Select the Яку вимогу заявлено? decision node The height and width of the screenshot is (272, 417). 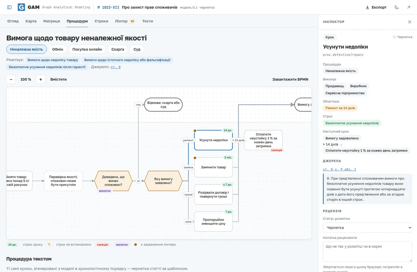click(x=163, y=181)
